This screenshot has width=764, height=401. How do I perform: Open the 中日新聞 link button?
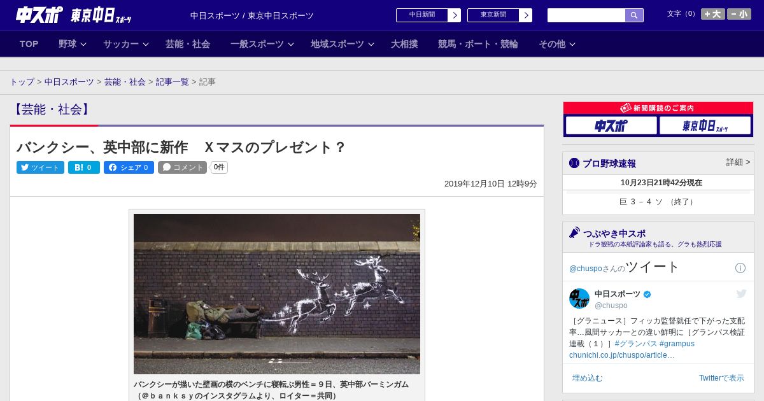pyautogui.click(x=422, y=15)
